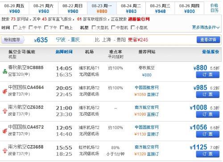Click the ¥635 recommended price

(41, 40)
